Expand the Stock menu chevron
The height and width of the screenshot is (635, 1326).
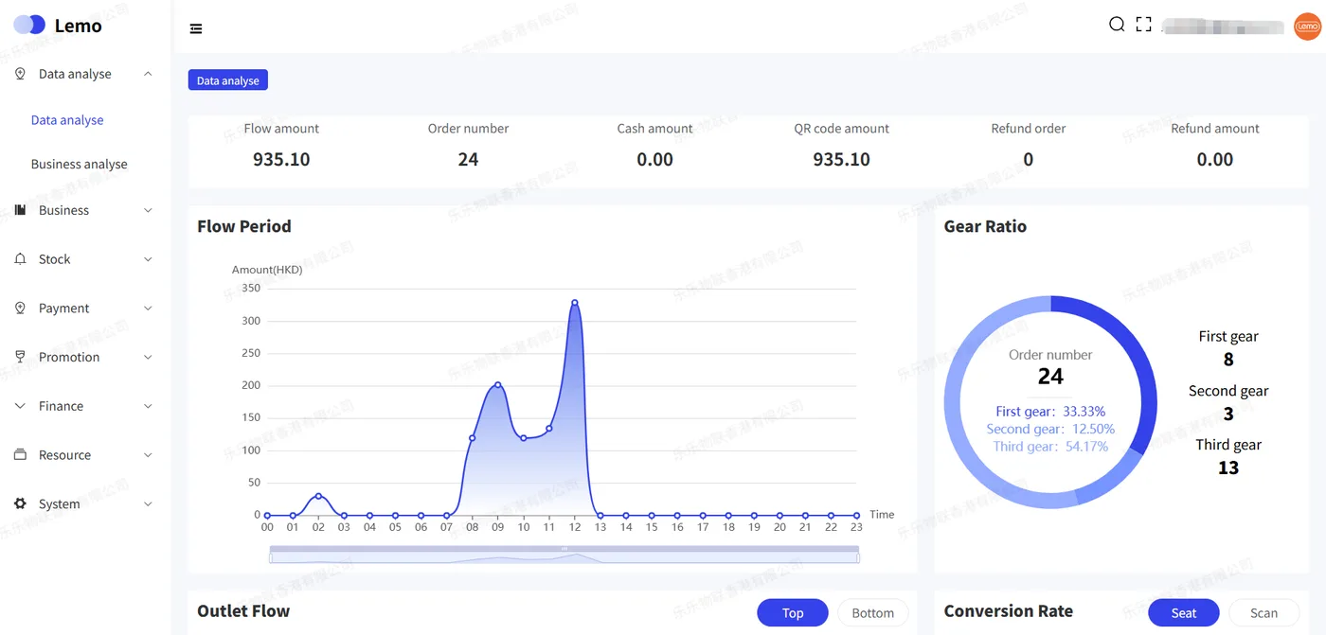(x=148, y=259)
